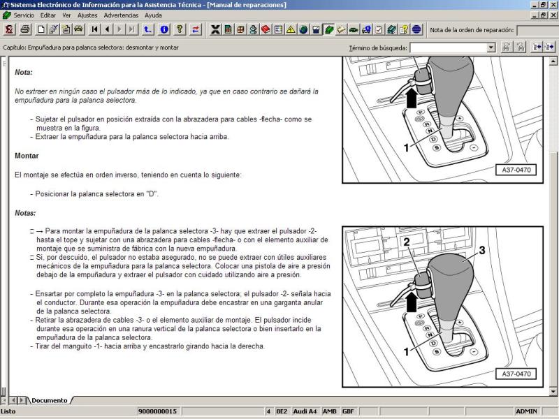559x419 pixels.
Task: Select the active green book icon
Action: point(328,29)
